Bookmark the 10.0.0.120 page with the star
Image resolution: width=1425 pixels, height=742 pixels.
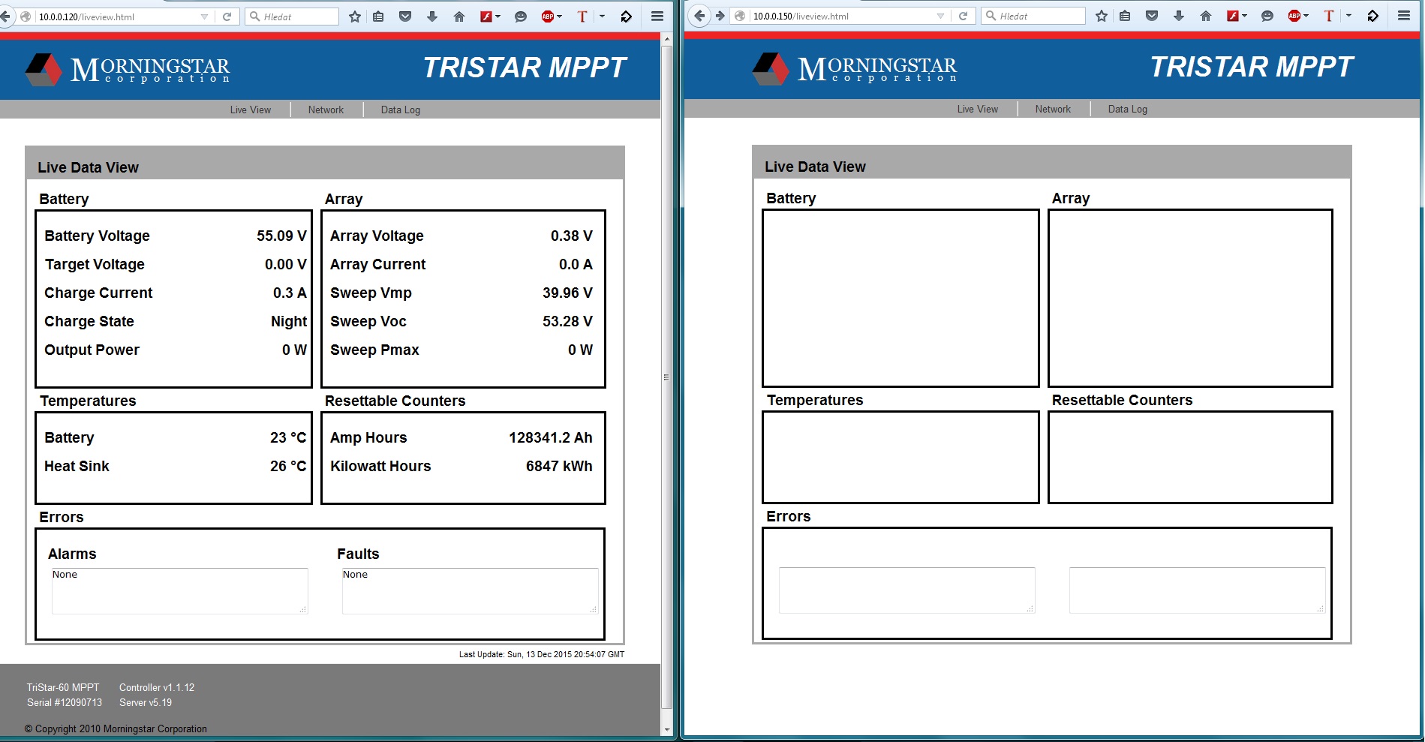[355, 17]
